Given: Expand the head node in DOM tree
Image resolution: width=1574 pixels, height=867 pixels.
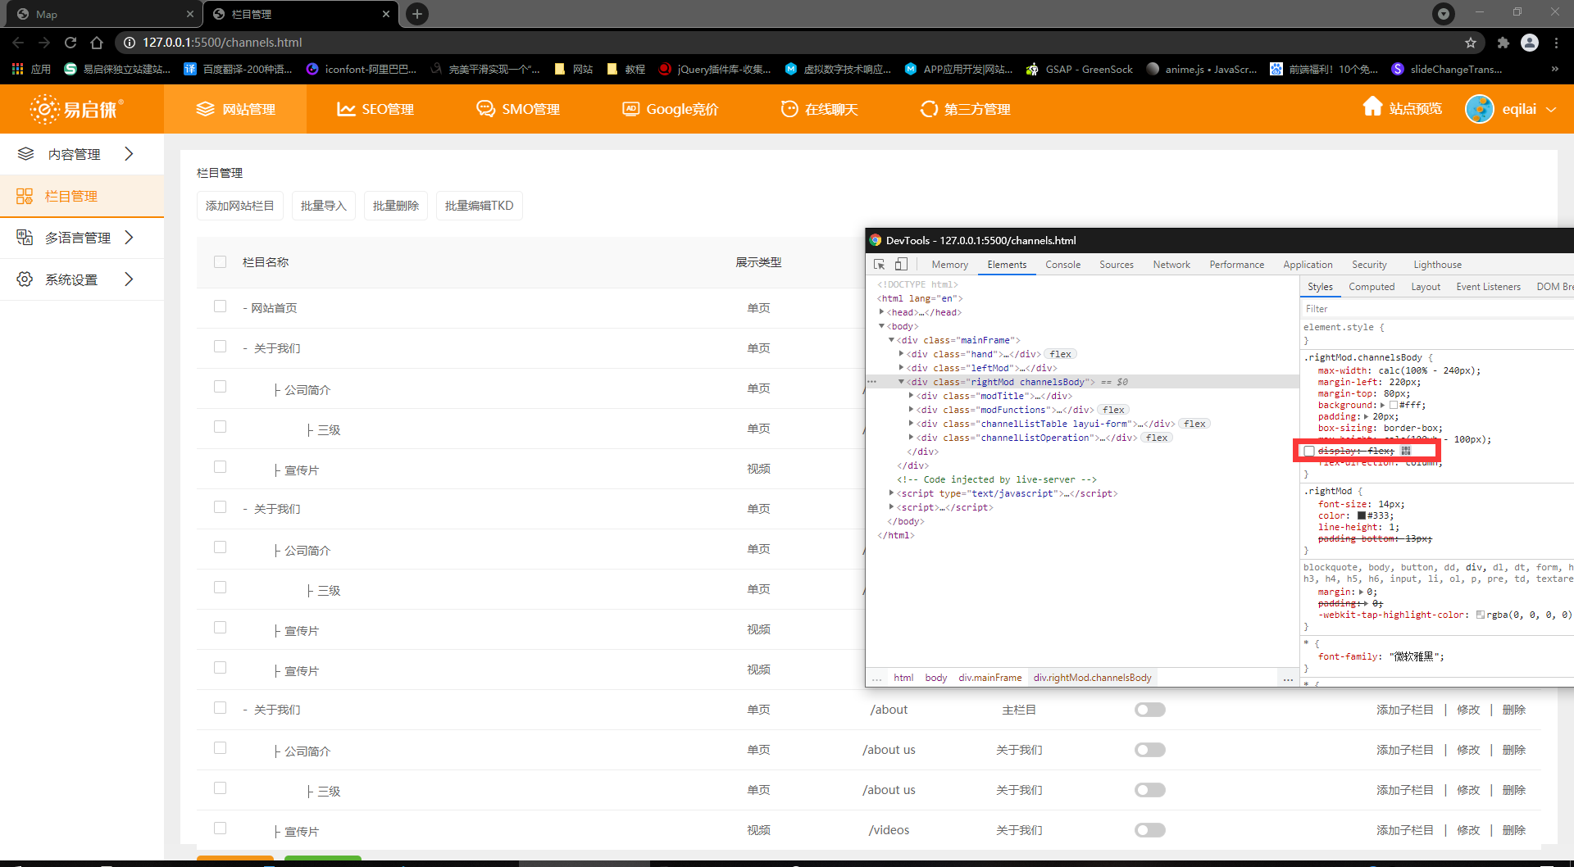Looking at the screenshot, I should pyautogui.click(x=881, y=312).
